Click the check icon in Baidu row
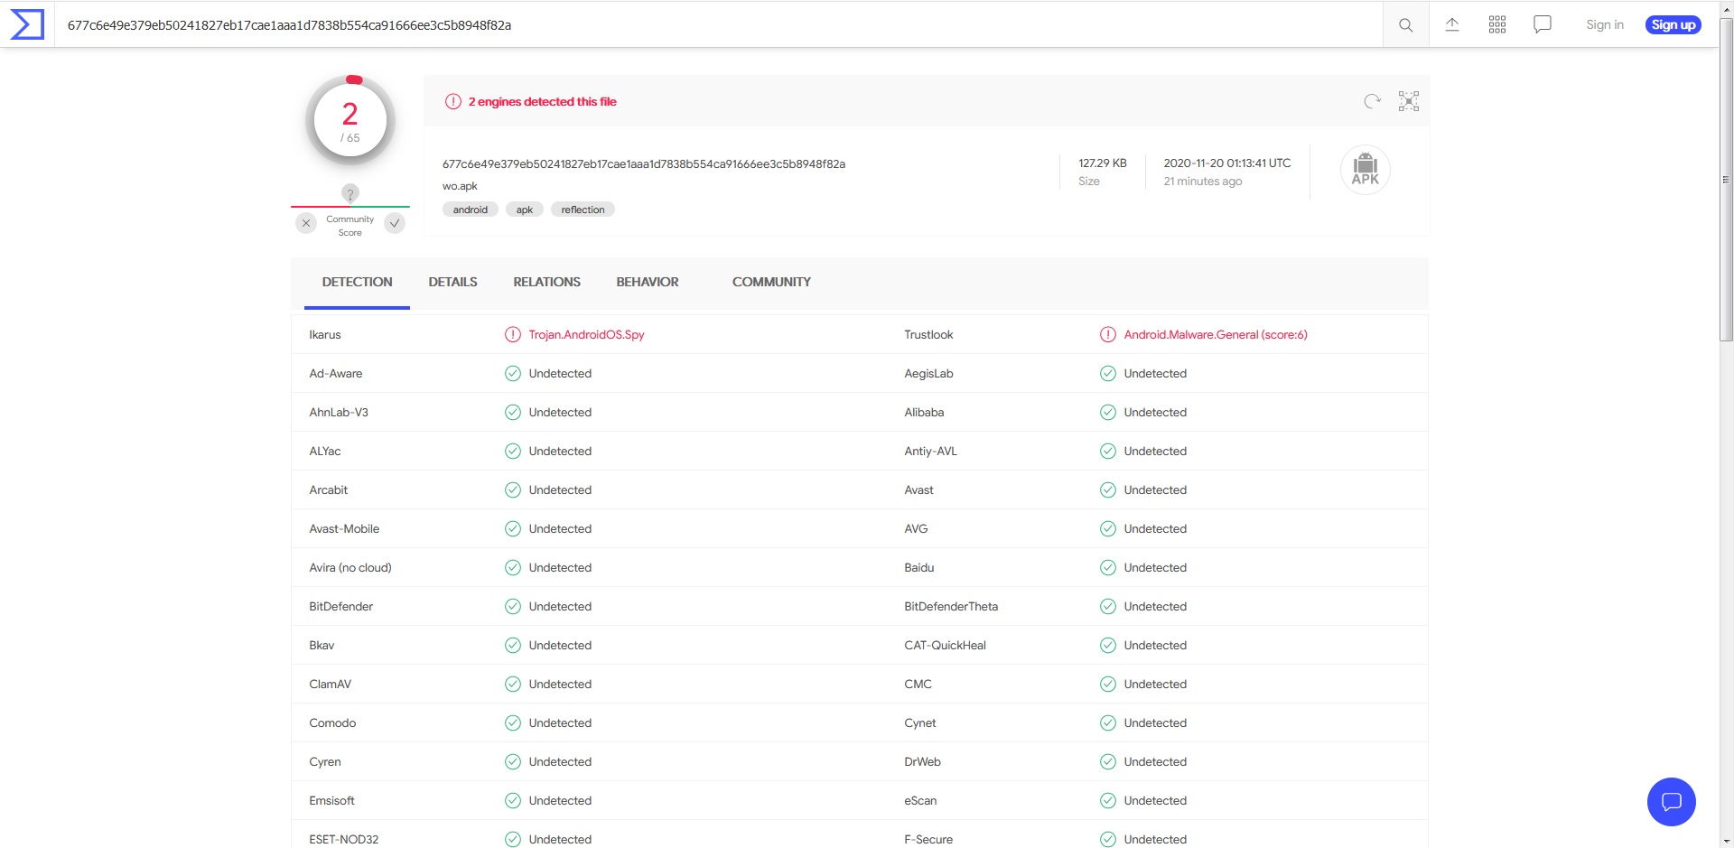This screenshot has height=848, width=1734. coord(1108,568)
